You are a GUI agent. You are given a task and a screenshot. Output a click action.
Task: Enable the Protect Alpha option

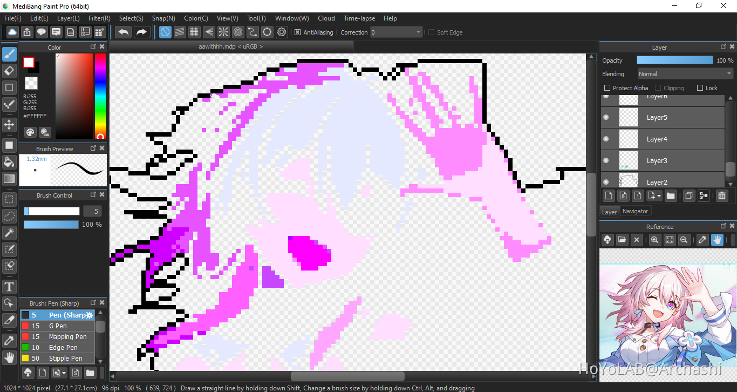click(x=606, y=87)
